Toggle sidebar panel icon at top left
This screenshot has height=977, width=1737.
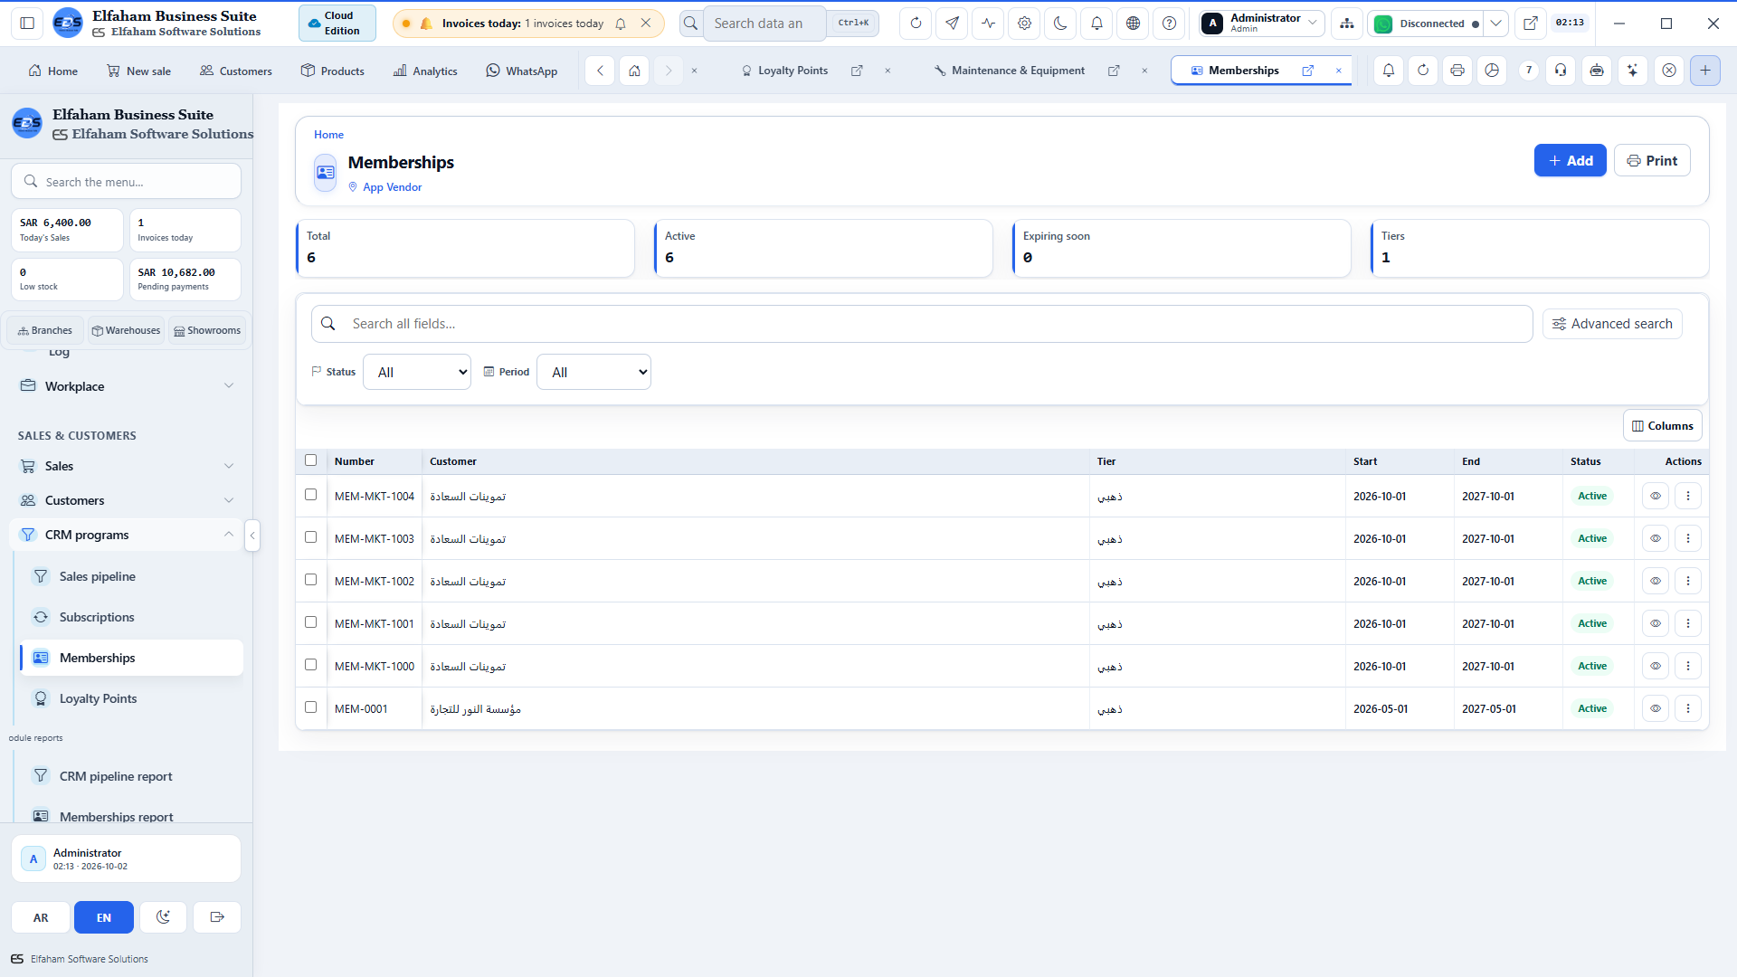click(x=27, y=24)
